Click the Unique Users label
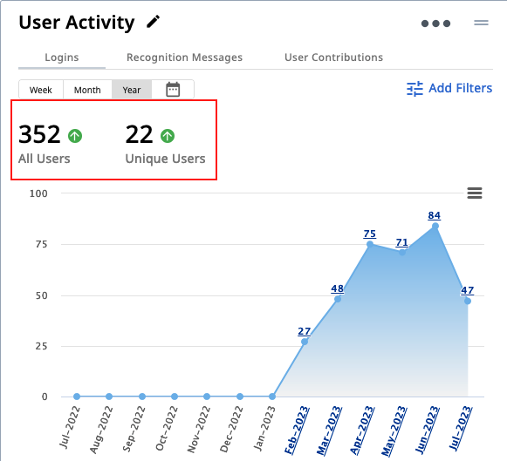The width and height of the screenshot is (507, 461). (165, 159)
